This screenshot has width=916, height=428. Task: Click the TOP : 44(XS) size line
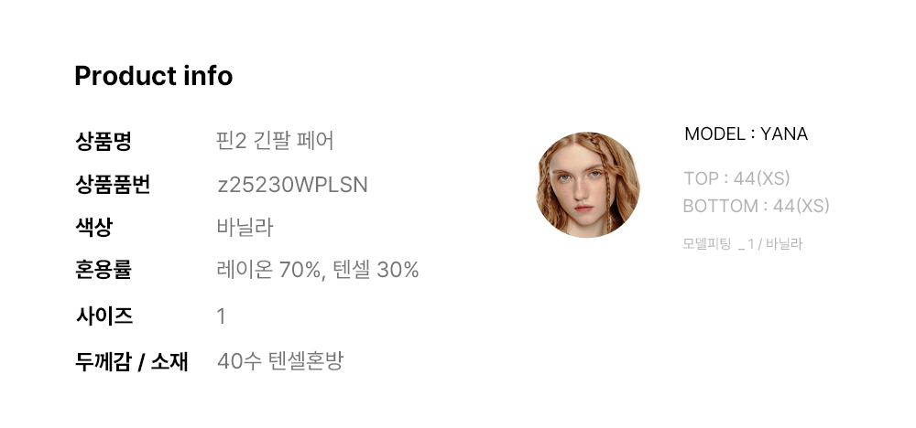736,178
